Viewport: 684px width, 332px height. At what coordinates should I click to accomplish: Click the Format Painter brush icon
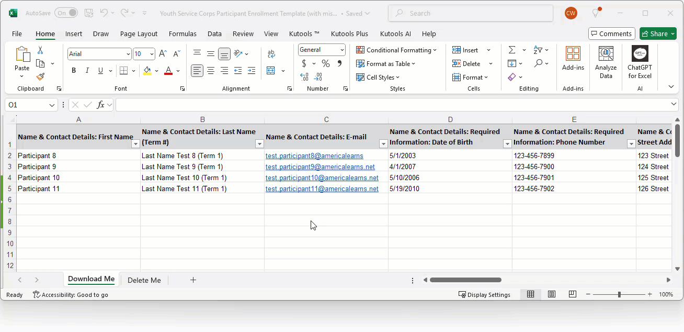(40, 76)
